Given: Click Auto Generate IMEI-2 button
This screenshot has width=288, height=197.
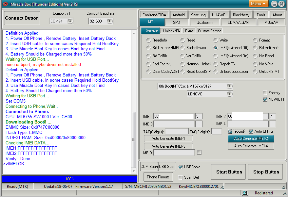Looking at the screenshot, I should [251, 139].
